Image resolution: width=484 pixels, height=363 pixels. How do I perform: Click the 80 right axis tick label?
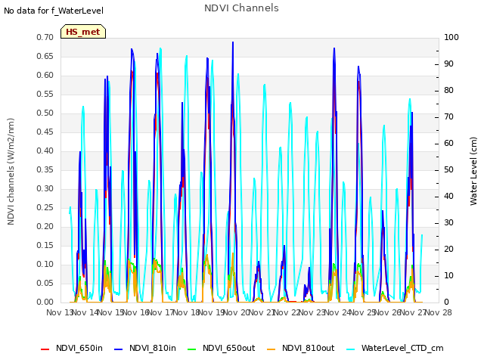[x=448, y=91]
